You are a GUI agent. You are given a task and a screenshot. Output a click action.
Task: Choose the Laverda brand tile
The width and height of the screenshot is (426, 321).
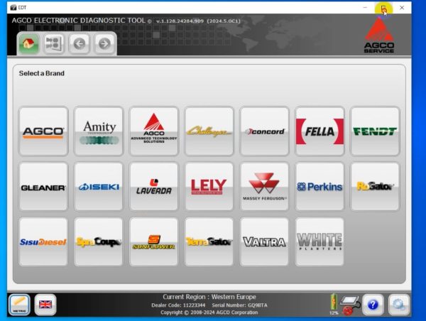point(154,187)
